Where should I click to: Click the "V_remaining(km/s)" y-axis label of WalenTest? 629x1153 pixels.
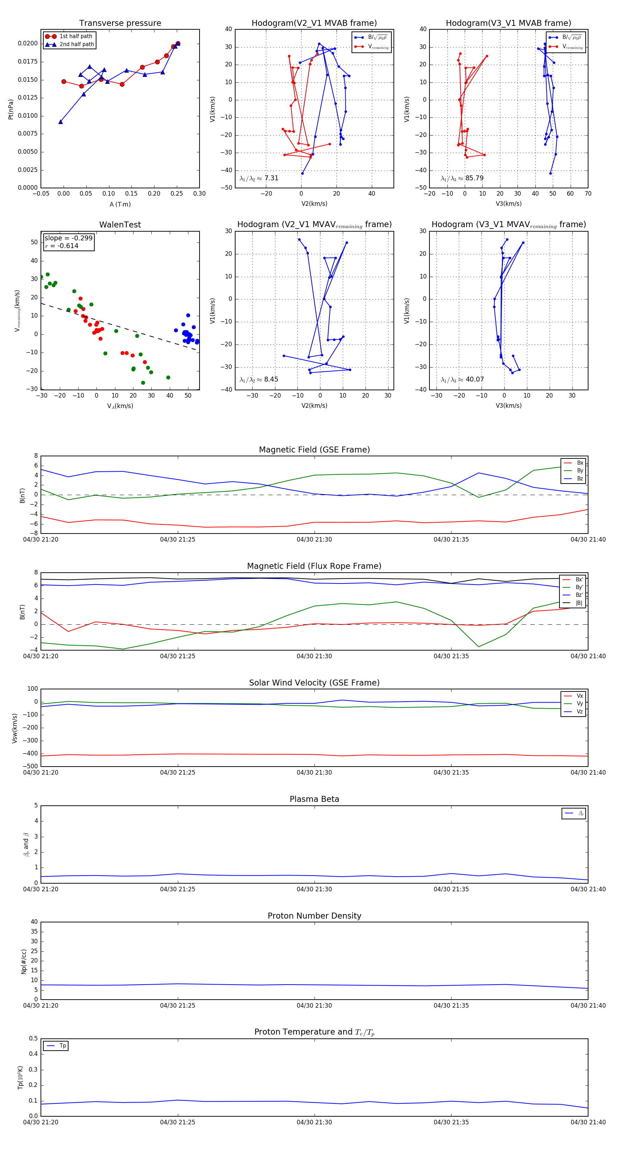point(17,311)
